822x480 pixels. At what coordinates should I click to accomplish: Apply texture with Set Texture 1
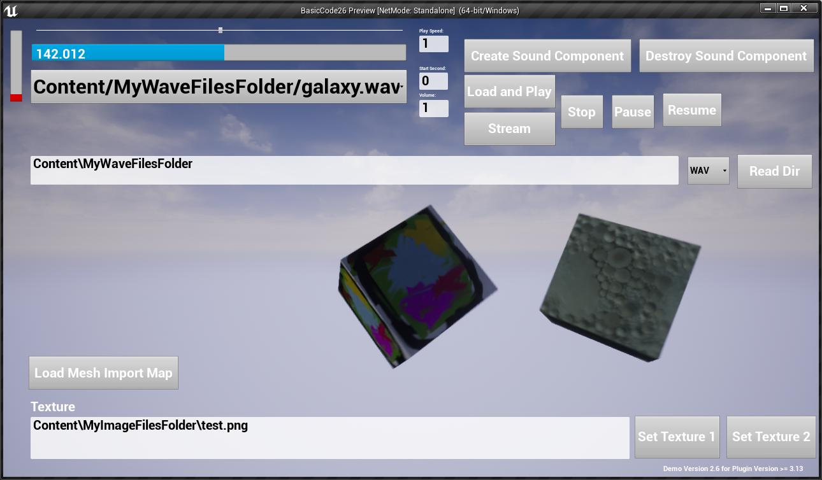(x=677, y=437)
